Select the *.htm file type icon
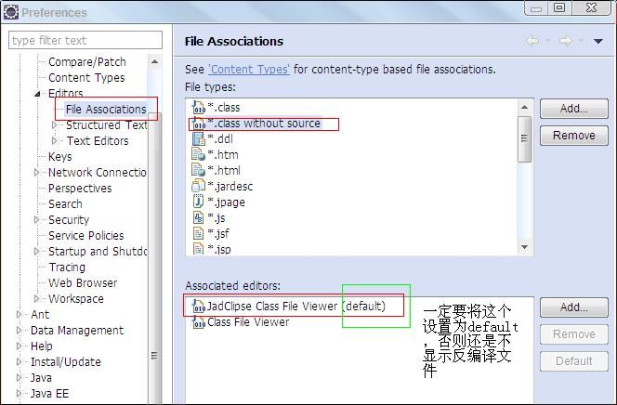The width and height of the screenshot is (617, 405). [199, 154]
